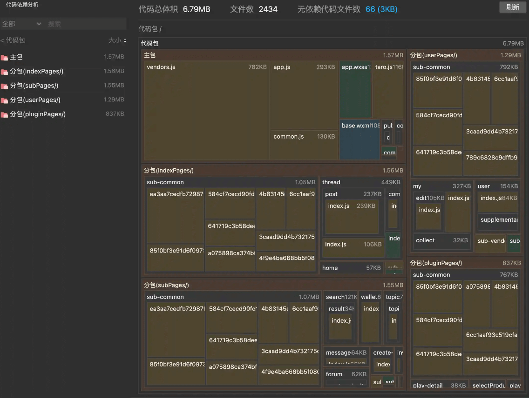The height and width of the screenshot is (398, 529).
Task: Open the 全部 filter dropdown
Action: pyautogui.click(x=21, y=24)
